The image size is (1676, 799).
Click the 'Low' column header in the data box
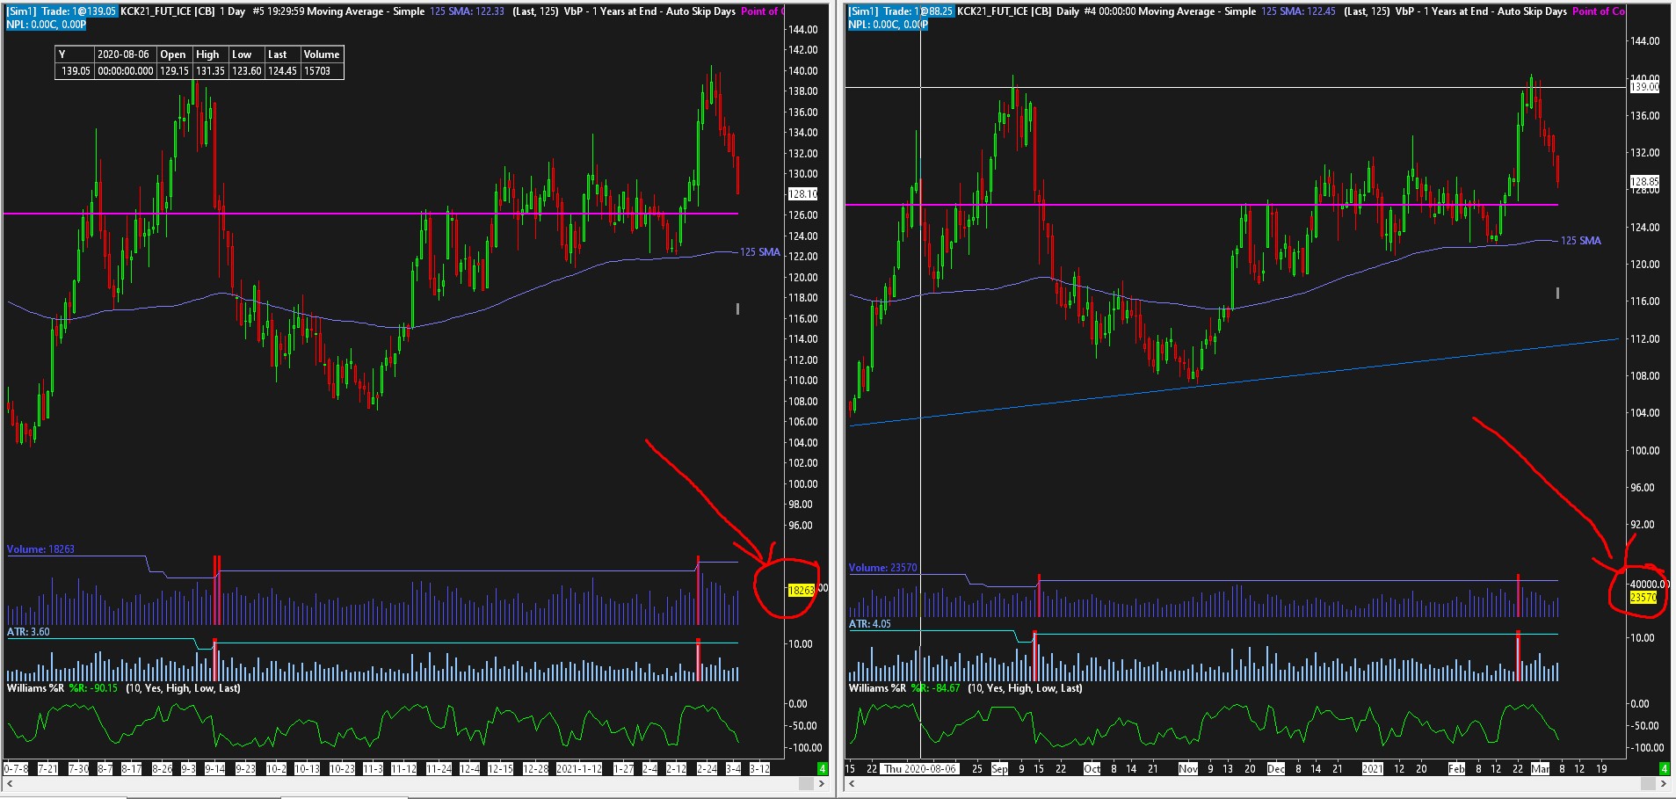tap(242, 54)
